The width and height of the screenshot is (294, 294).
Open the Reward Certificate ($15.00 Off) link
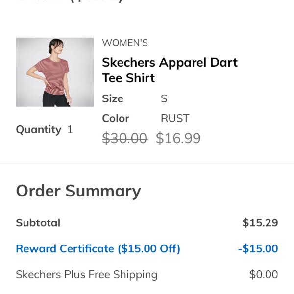tap(98, 248)
